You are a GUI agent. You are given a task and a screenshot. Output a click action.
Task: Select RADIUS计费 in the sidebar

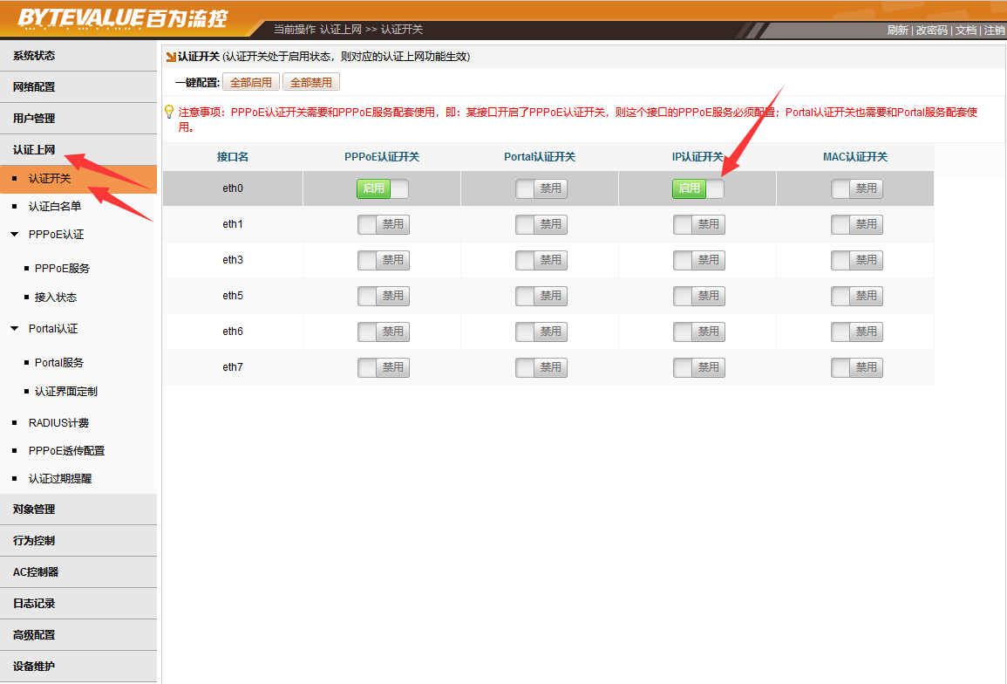click(x=58, y=423)
